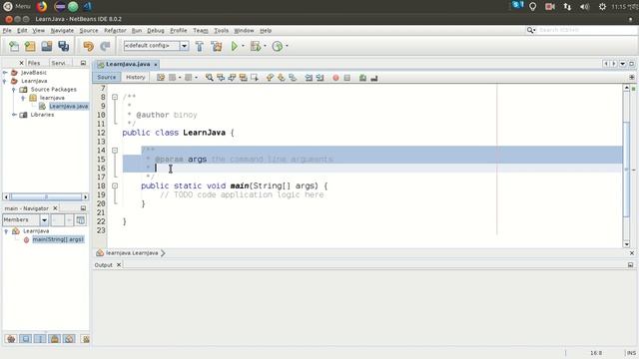Select the learnjava package node
Screen dimensions: 639x359
coord(52,98)
